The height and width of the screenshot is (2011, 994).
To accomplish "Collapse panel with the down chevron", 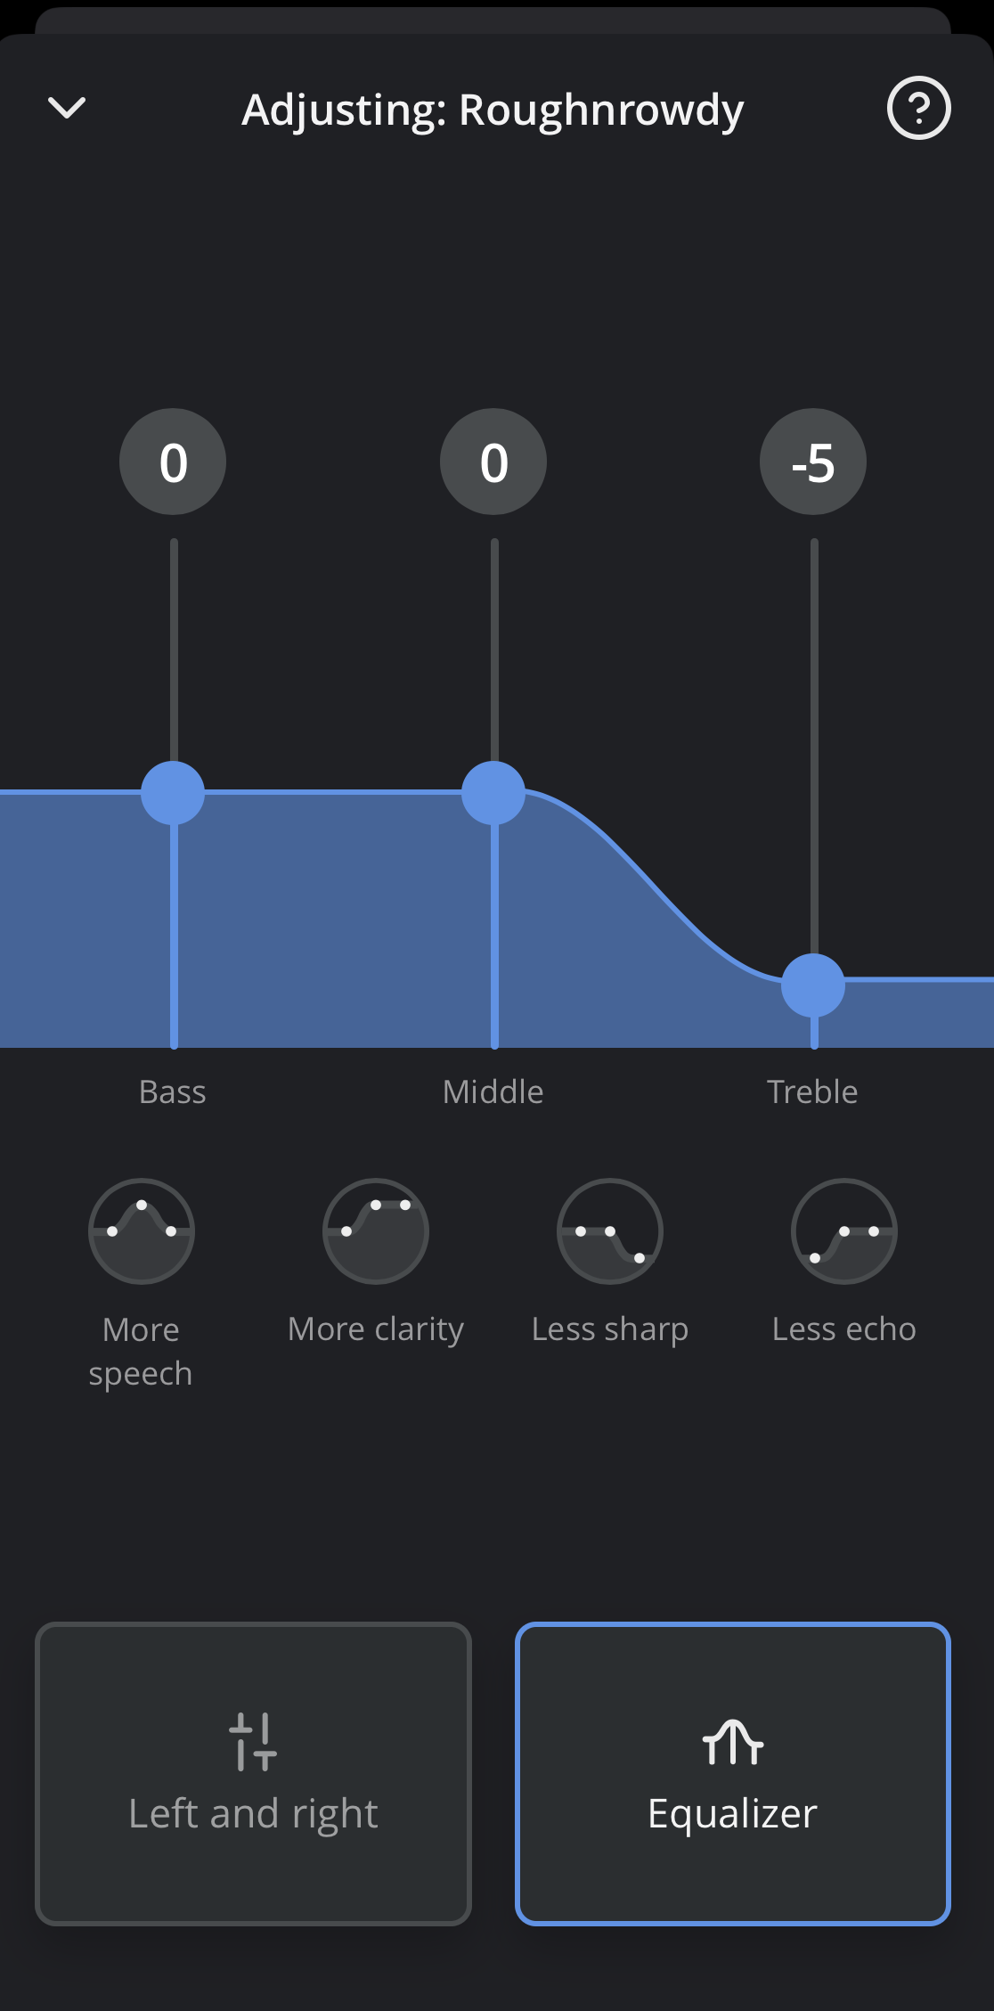I will pos(67,109).
